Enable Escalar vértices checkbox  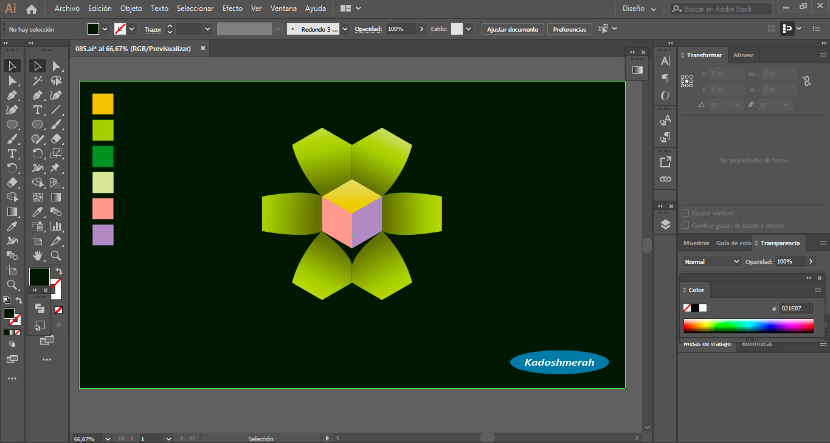[685, 214]
